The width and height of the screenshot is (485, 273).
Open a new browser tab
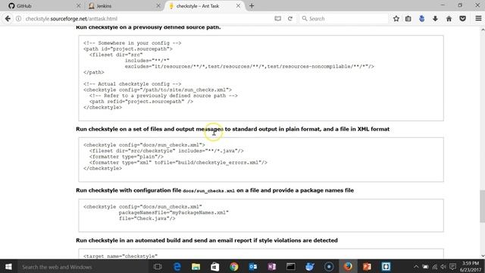252,6
